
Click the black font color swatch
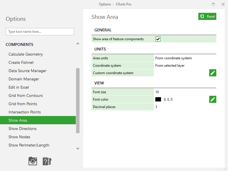tap(158, 99)
